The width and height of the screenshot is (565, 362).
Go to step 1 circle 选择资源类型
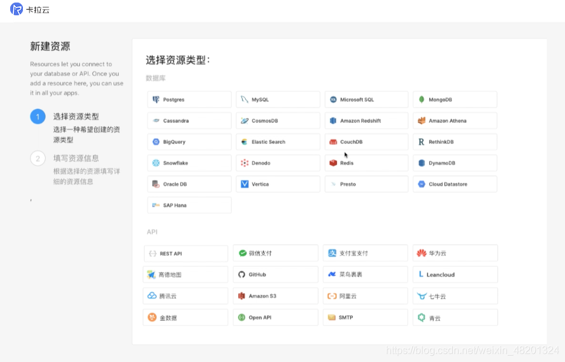[x=38, y=117]
